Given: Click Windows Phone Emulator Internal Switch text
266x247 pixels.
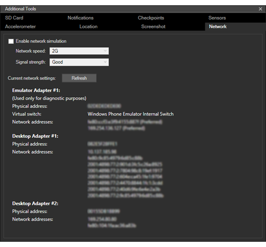Looking at the screenshot, I should [130, 114].
